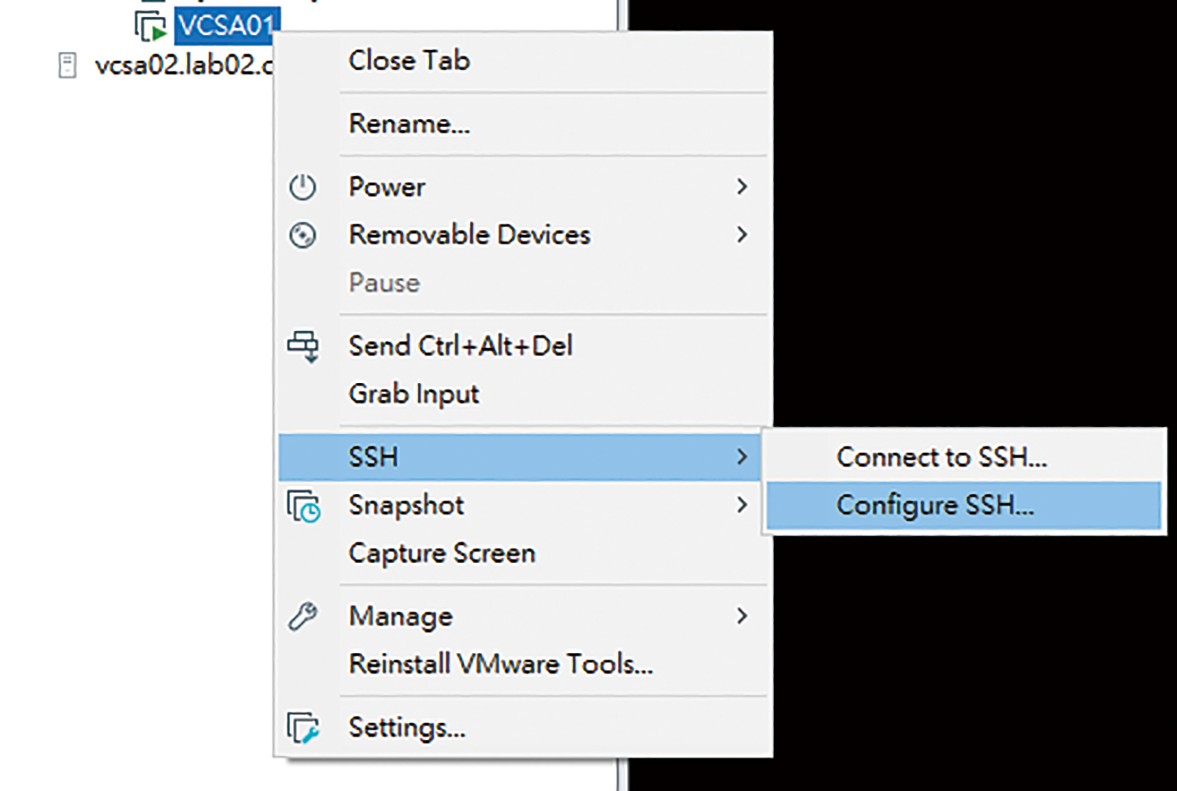Screen dimensions: 1177x791
Task: Expand the Power submenu arrow
Action: pos(742,187)
